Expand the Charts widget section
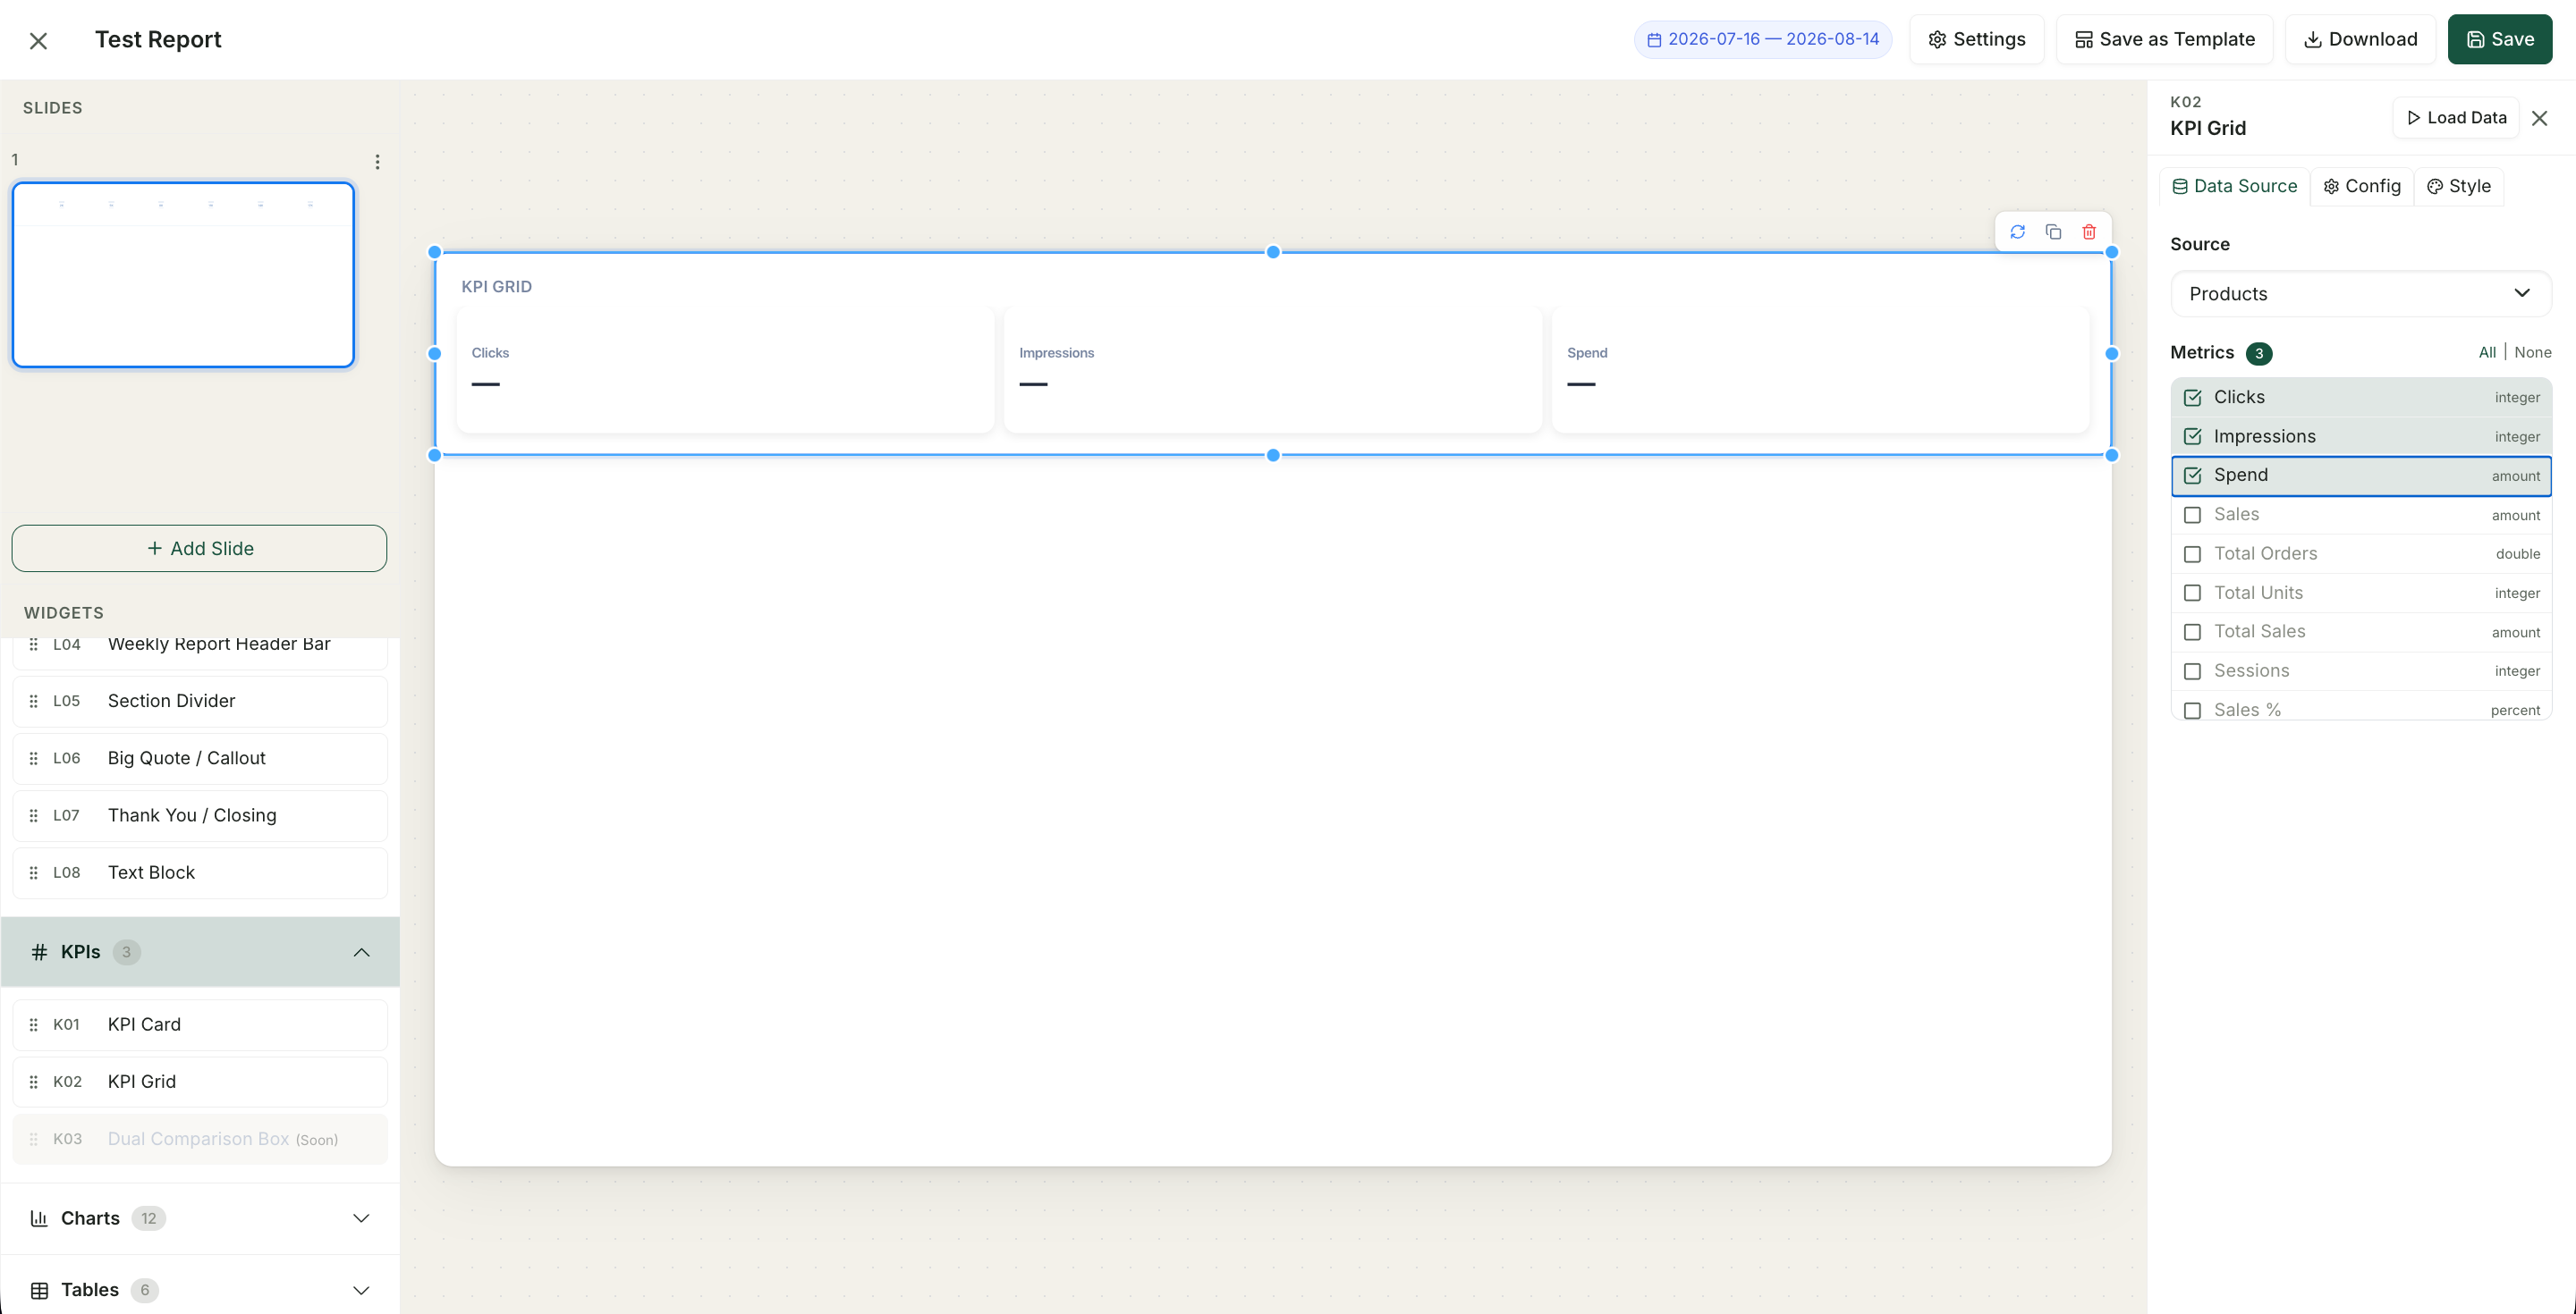 click(362, 1218)
